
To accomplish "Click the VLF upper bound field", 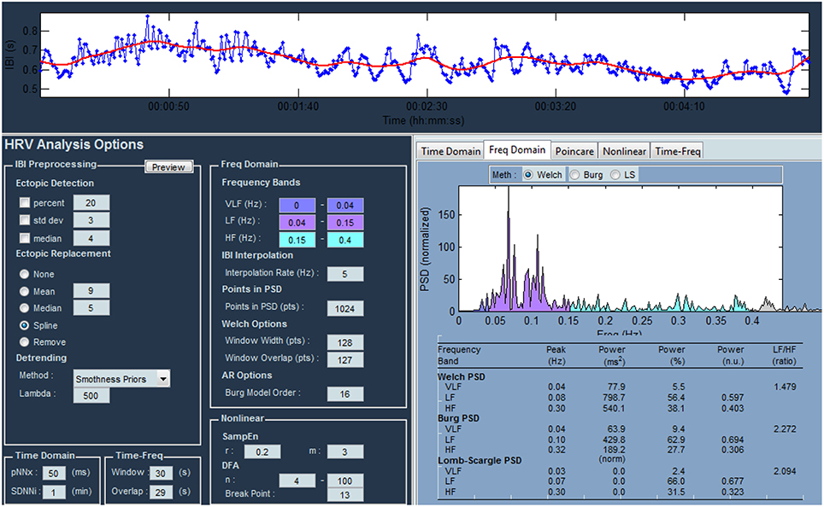I will (x=345, y=205).
